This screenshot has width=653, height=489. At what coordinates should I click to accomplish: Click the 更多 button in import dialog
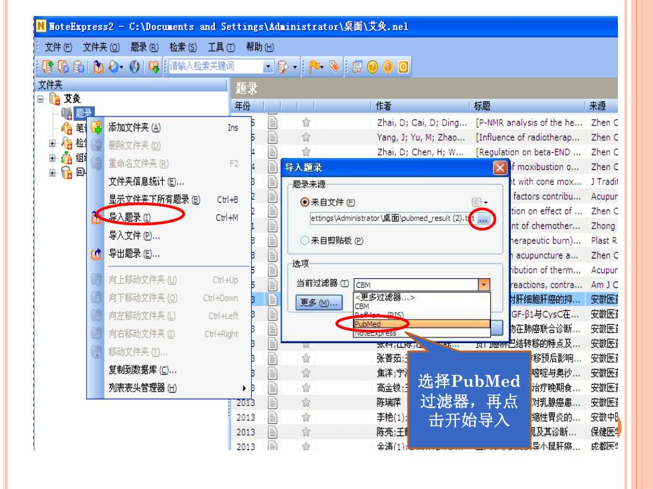pyautogui.click(x=319, y=302)
